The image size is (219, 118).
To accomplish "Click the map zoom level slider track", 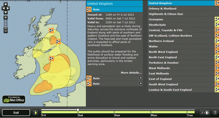I will (x=6, y=23).
